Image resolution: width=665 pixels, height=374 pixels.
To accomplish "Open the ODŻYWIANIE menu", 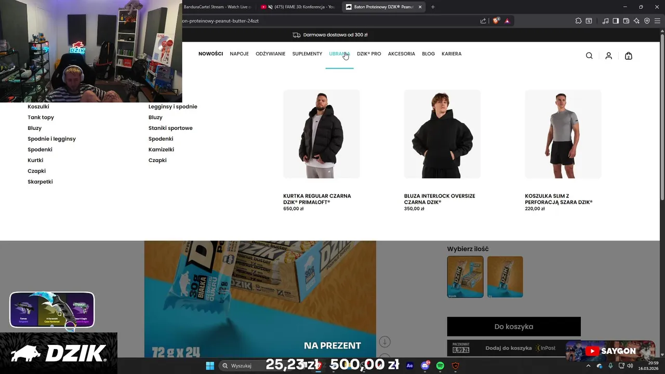I will point(270,54).
